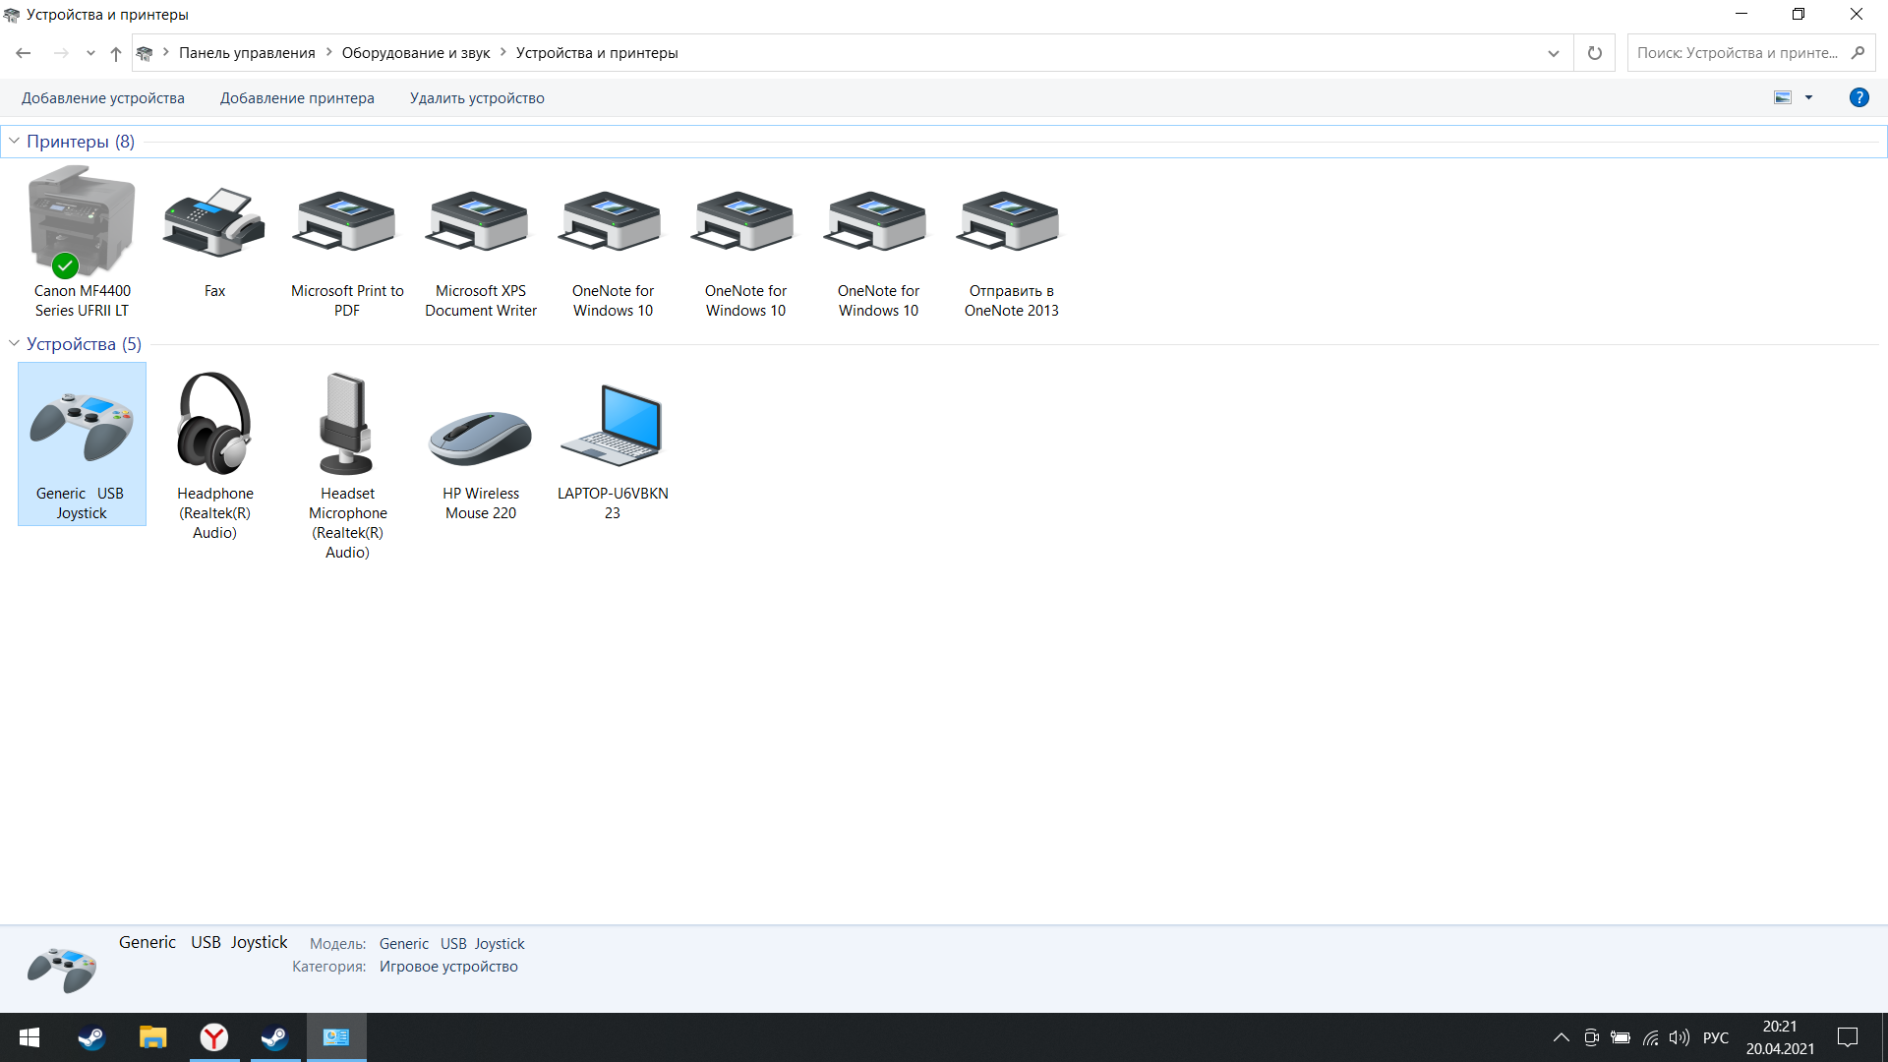Open the help question mark icon

[1858, 97]
